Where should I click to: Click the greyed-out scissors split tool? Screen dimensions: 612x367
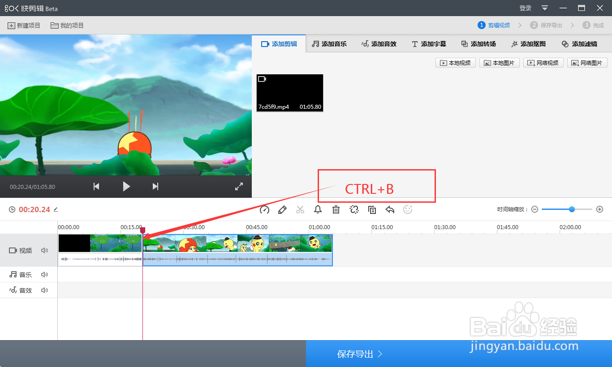[x=300, y=209]
